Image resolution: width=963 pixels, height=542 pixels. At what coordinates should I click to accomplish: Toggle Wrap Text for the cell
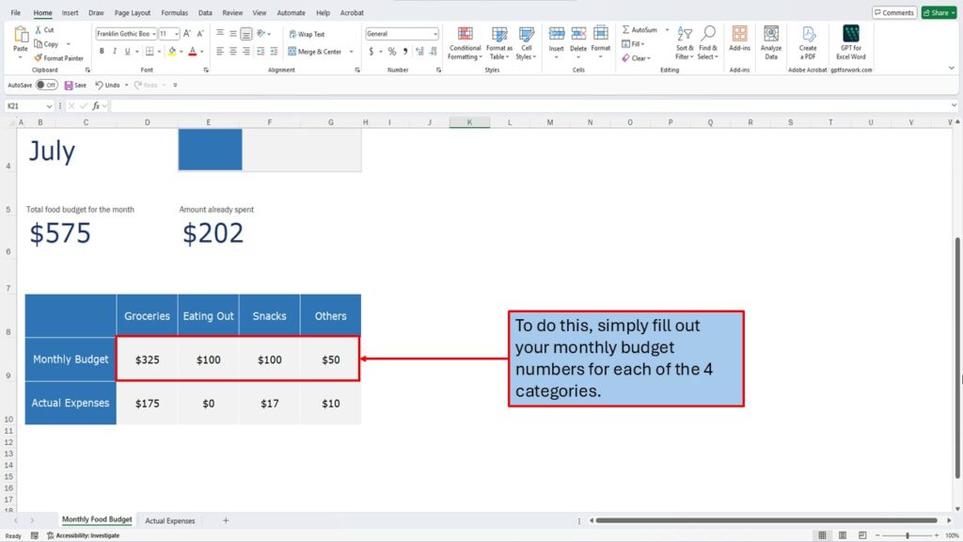coord(306,34)
